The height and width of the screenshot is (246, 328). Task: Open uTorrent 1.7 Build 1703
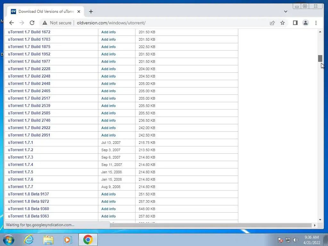click(x=29, y=39)
